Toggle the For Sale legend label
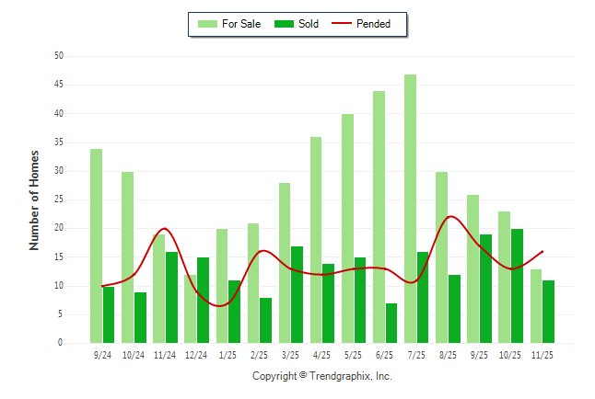 pos(241,24)
